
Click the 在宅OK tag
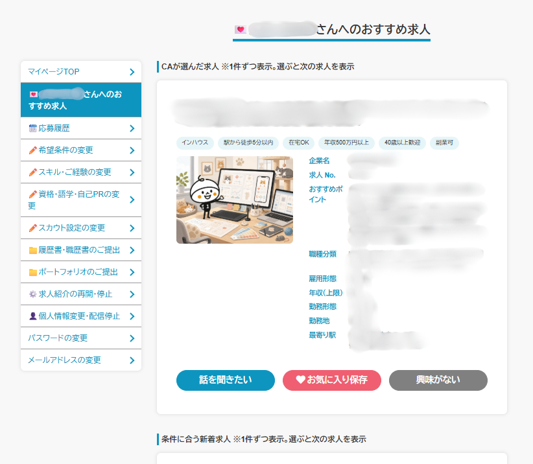298,143
